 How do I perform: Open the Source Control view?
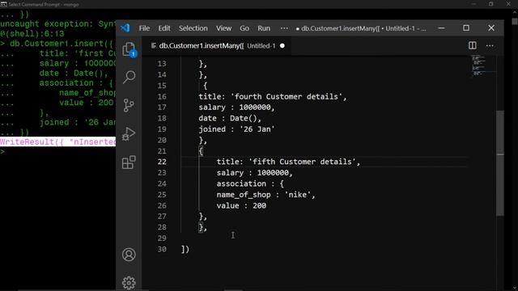tap(129, 105)
